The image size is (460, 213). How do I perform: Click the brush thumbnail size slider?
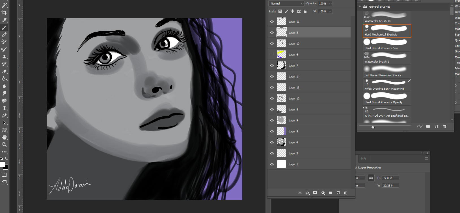[373, 127]
